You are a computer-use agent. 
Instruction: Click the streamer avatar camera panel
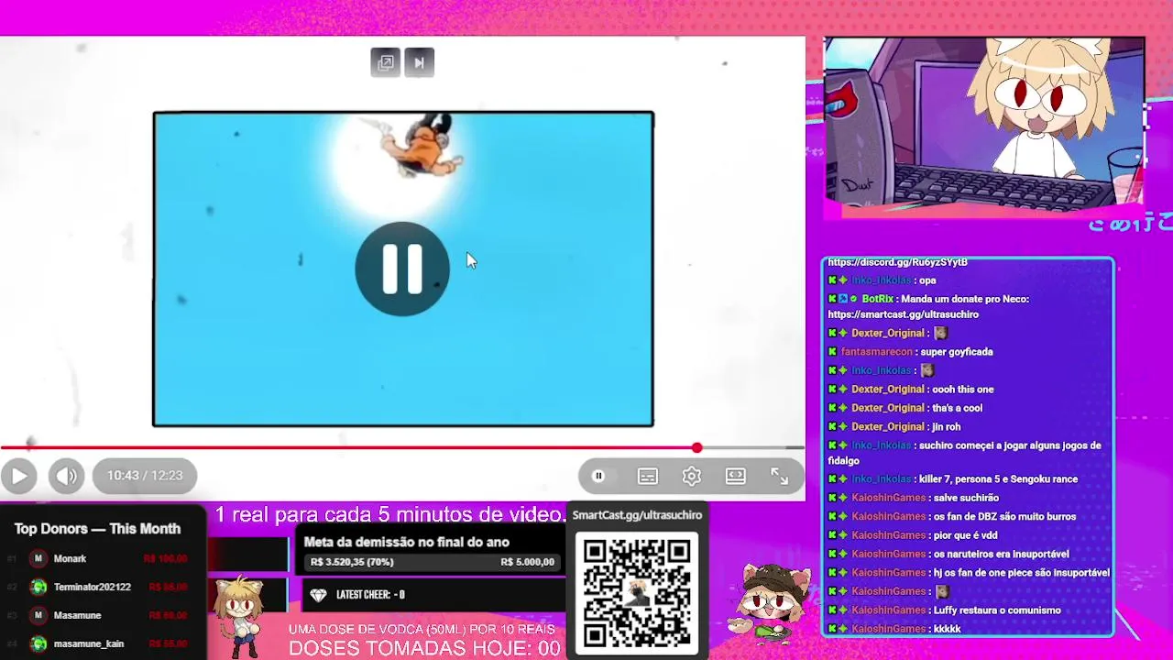pos(984,127)
